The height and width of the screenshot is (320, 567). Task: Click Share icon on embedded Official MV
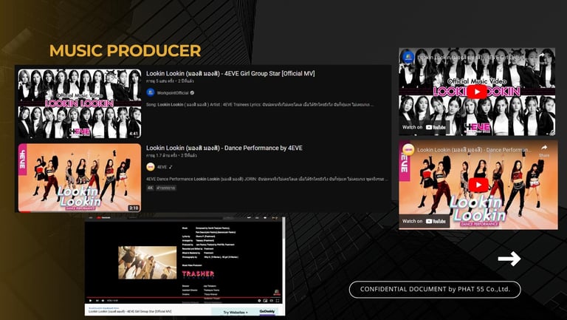point(541,55)
